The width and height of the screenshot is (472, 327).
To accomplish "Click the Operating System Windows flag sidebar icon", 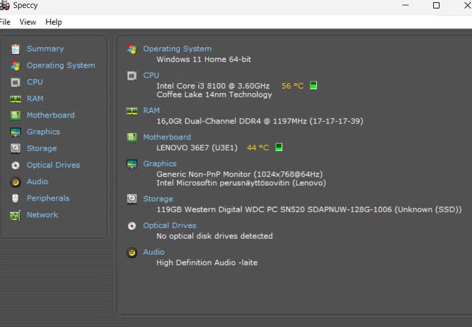I will click(x=15, y=65).
